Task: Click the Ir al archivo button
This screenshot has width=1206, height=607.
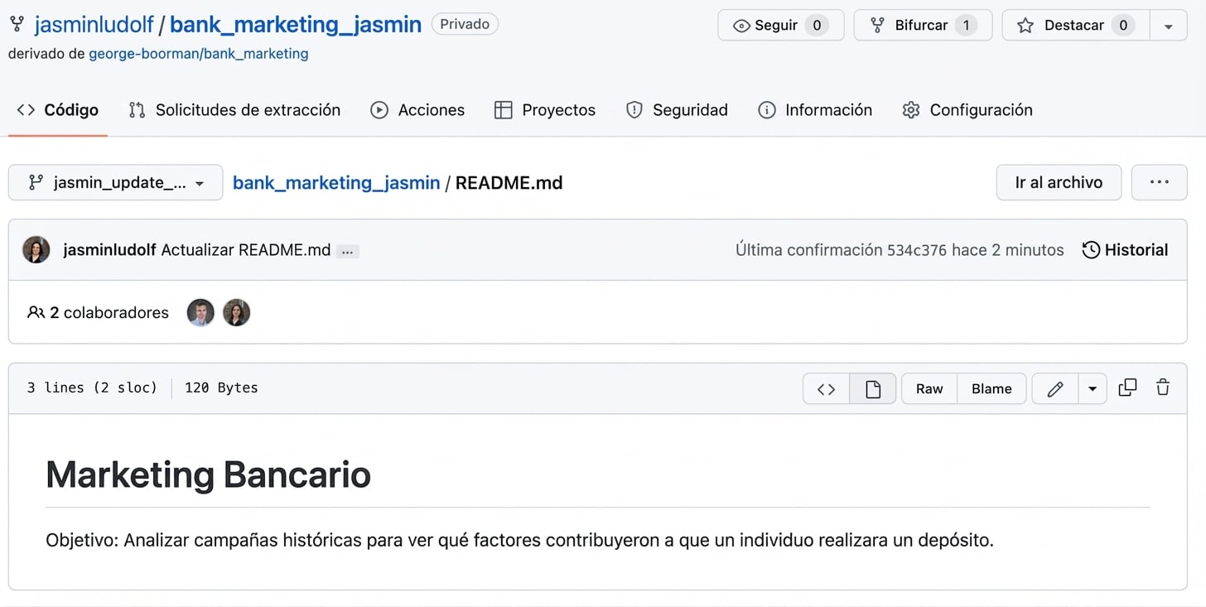Action: pyautogui.click(x=1059, y=182)
